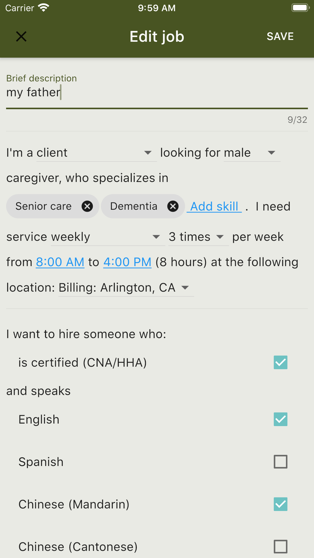Tap the Add skill link
The image size is (314, 558).
(x=214, y=207)
